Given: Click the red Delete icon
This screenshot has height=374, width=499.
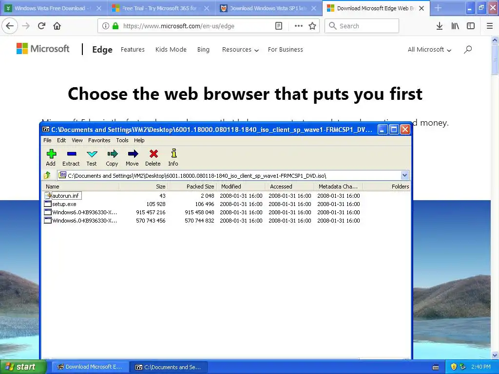Looking at the screenshot, I should pos(153,157).
